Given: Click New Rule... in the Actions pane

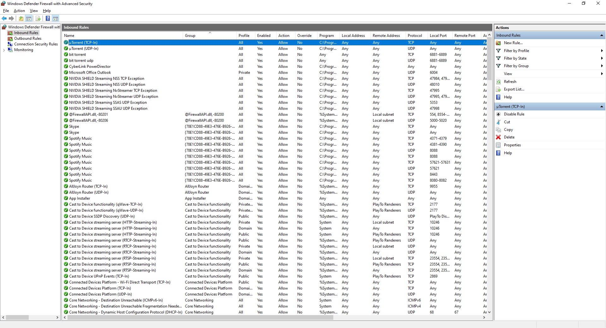Looking at the screenshot, I should click(x=513, y=43).
